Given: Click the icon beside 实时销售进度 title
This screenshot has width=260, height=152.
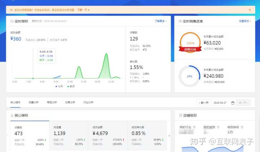Looking at the screenshot, I should [180, 21].
